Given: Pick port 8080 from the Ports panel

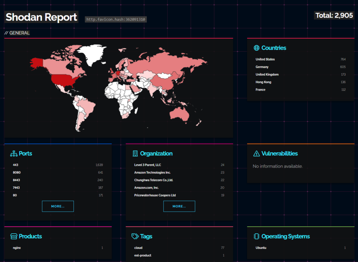Looking at the screenshot, I should pos(16,172).
